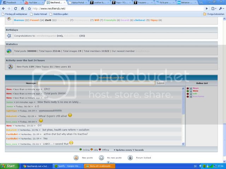The height and width of the screenshot is (169, 226).
Task: Click the browser back arrow button
Action: [4, 8]
